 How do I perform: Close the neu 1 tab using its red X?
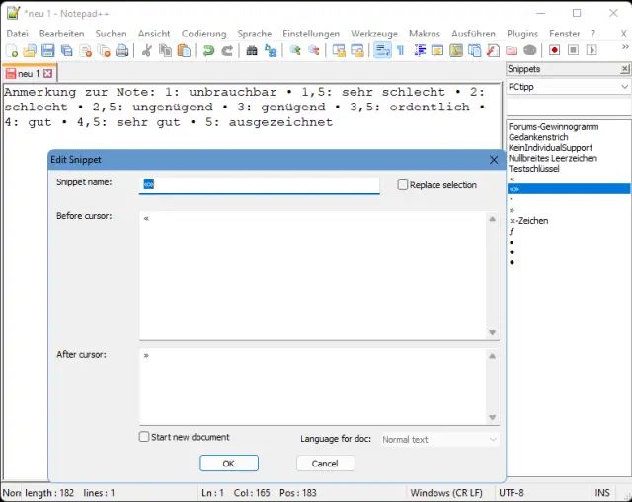pos(48,73)
